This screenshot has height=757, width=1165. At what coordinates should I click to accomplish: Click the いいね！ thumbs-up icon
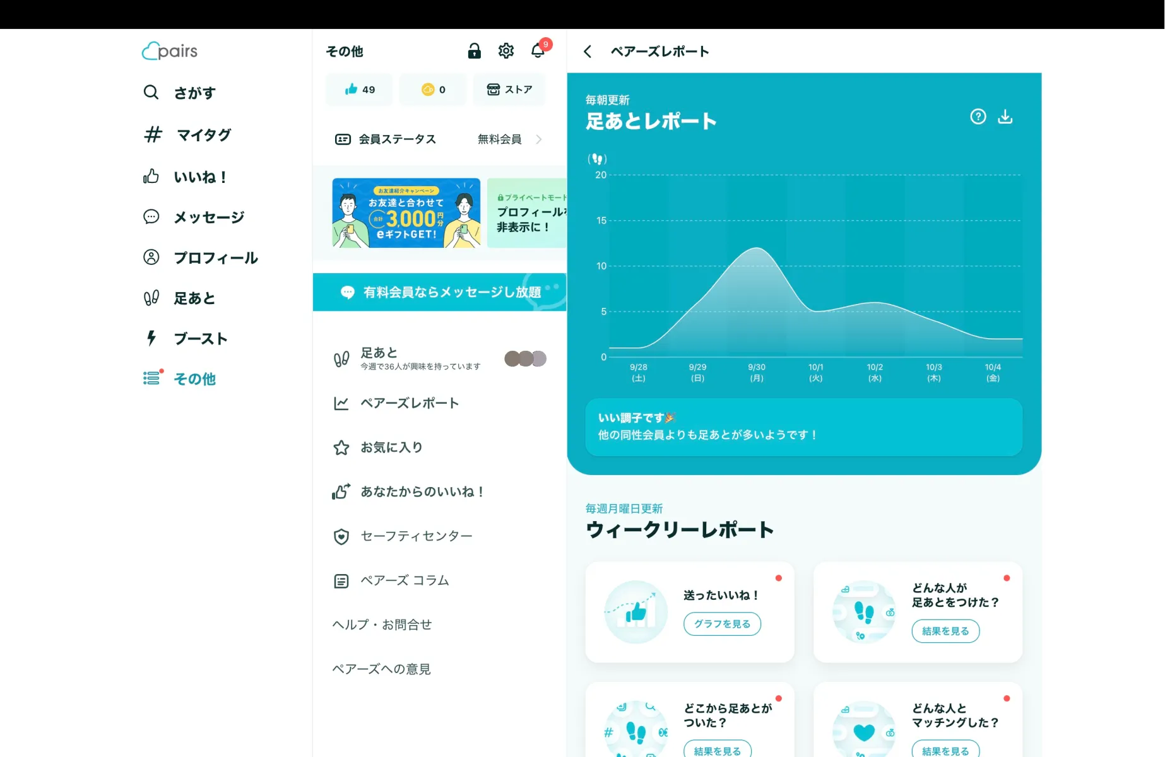151,177
